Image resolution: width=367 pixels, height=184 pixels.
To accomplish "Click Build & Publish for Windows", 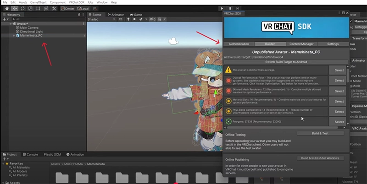I will click(x=320, y=158).
